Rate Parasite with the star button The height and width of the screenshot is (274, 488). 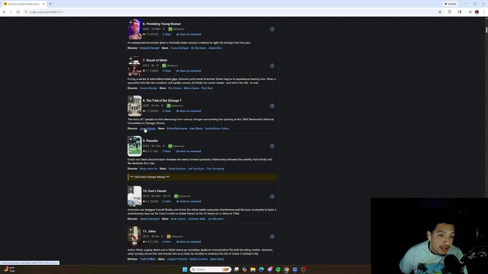pyautogui.click(x=167, y=151)
